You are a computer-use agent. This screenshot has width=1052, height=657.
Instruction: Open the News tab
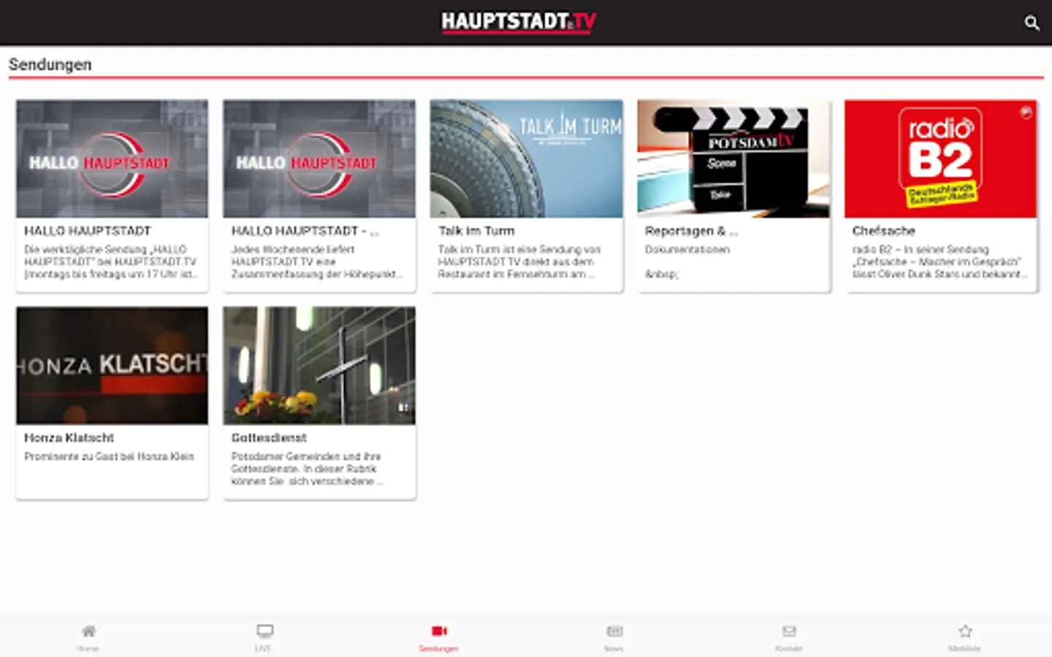614,637
